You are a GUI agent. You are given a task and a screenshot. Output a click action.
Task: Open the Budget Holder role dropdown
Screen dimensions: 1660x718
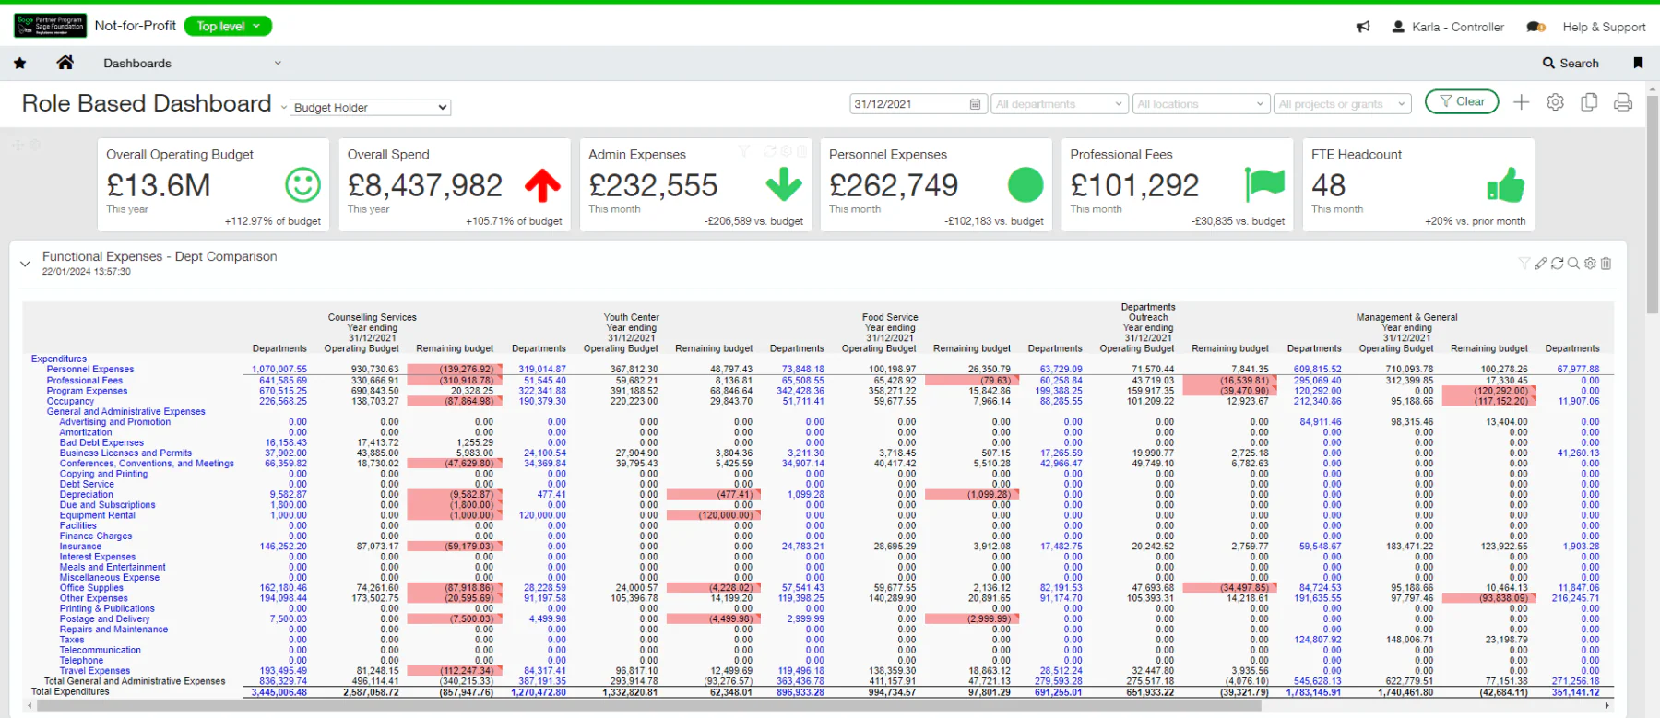click(x=371, y=108)
